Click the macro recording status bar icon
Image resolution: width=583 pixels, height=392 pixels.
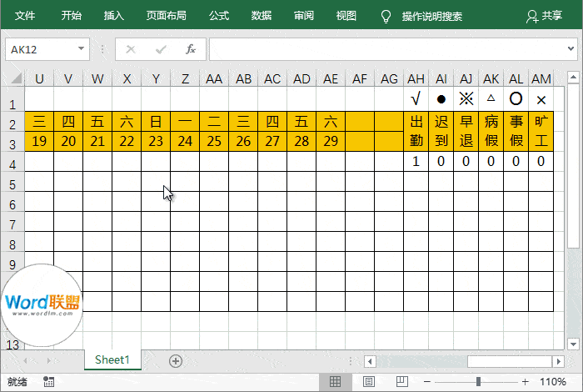tap(48, 382)
